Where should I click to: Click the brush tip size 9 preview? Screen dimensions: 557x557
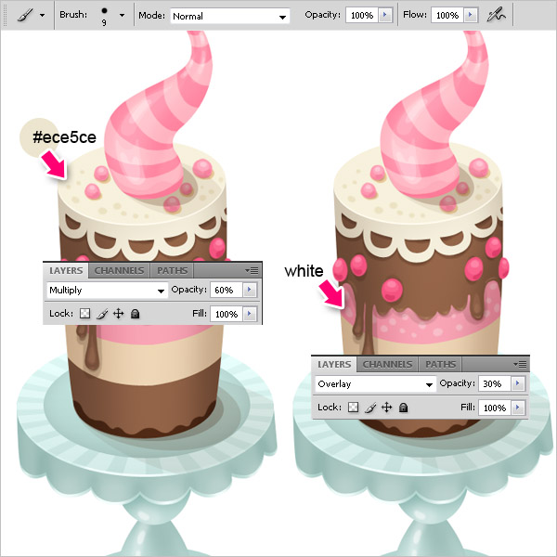[x=104, y=16]
